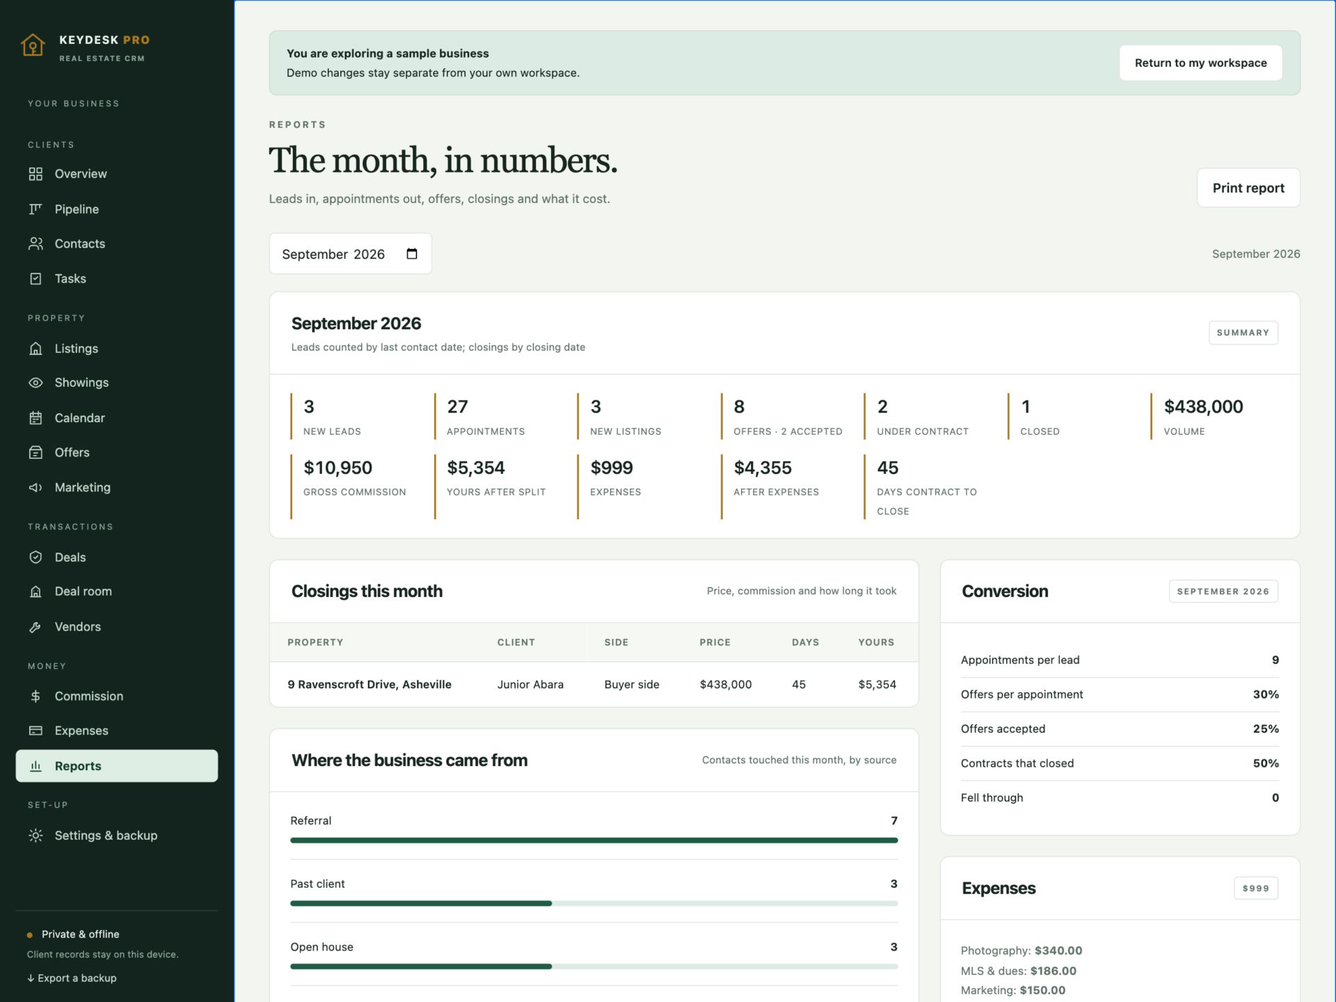Click the Tasks checkbox icon in sidebar
The width and height of the screenshot is (1336, 1002).
pos(35,278)
